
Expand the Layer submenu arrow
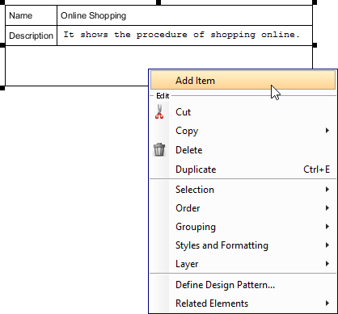click(327, 264)
